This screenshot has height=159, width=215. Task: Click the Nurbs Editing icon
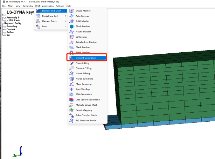[x=71, y=74]
